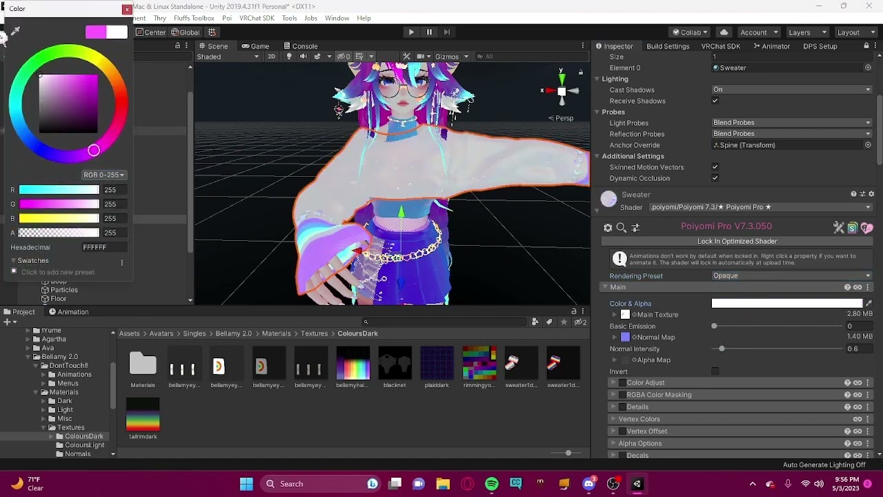Enable the RGBA Color Masking checkbox
The image size is (883, 497).
[x=622, y=395]
